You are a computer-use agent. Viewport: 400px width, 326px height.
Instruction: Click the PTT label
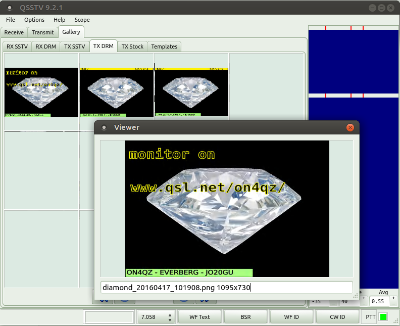point(370,317)
